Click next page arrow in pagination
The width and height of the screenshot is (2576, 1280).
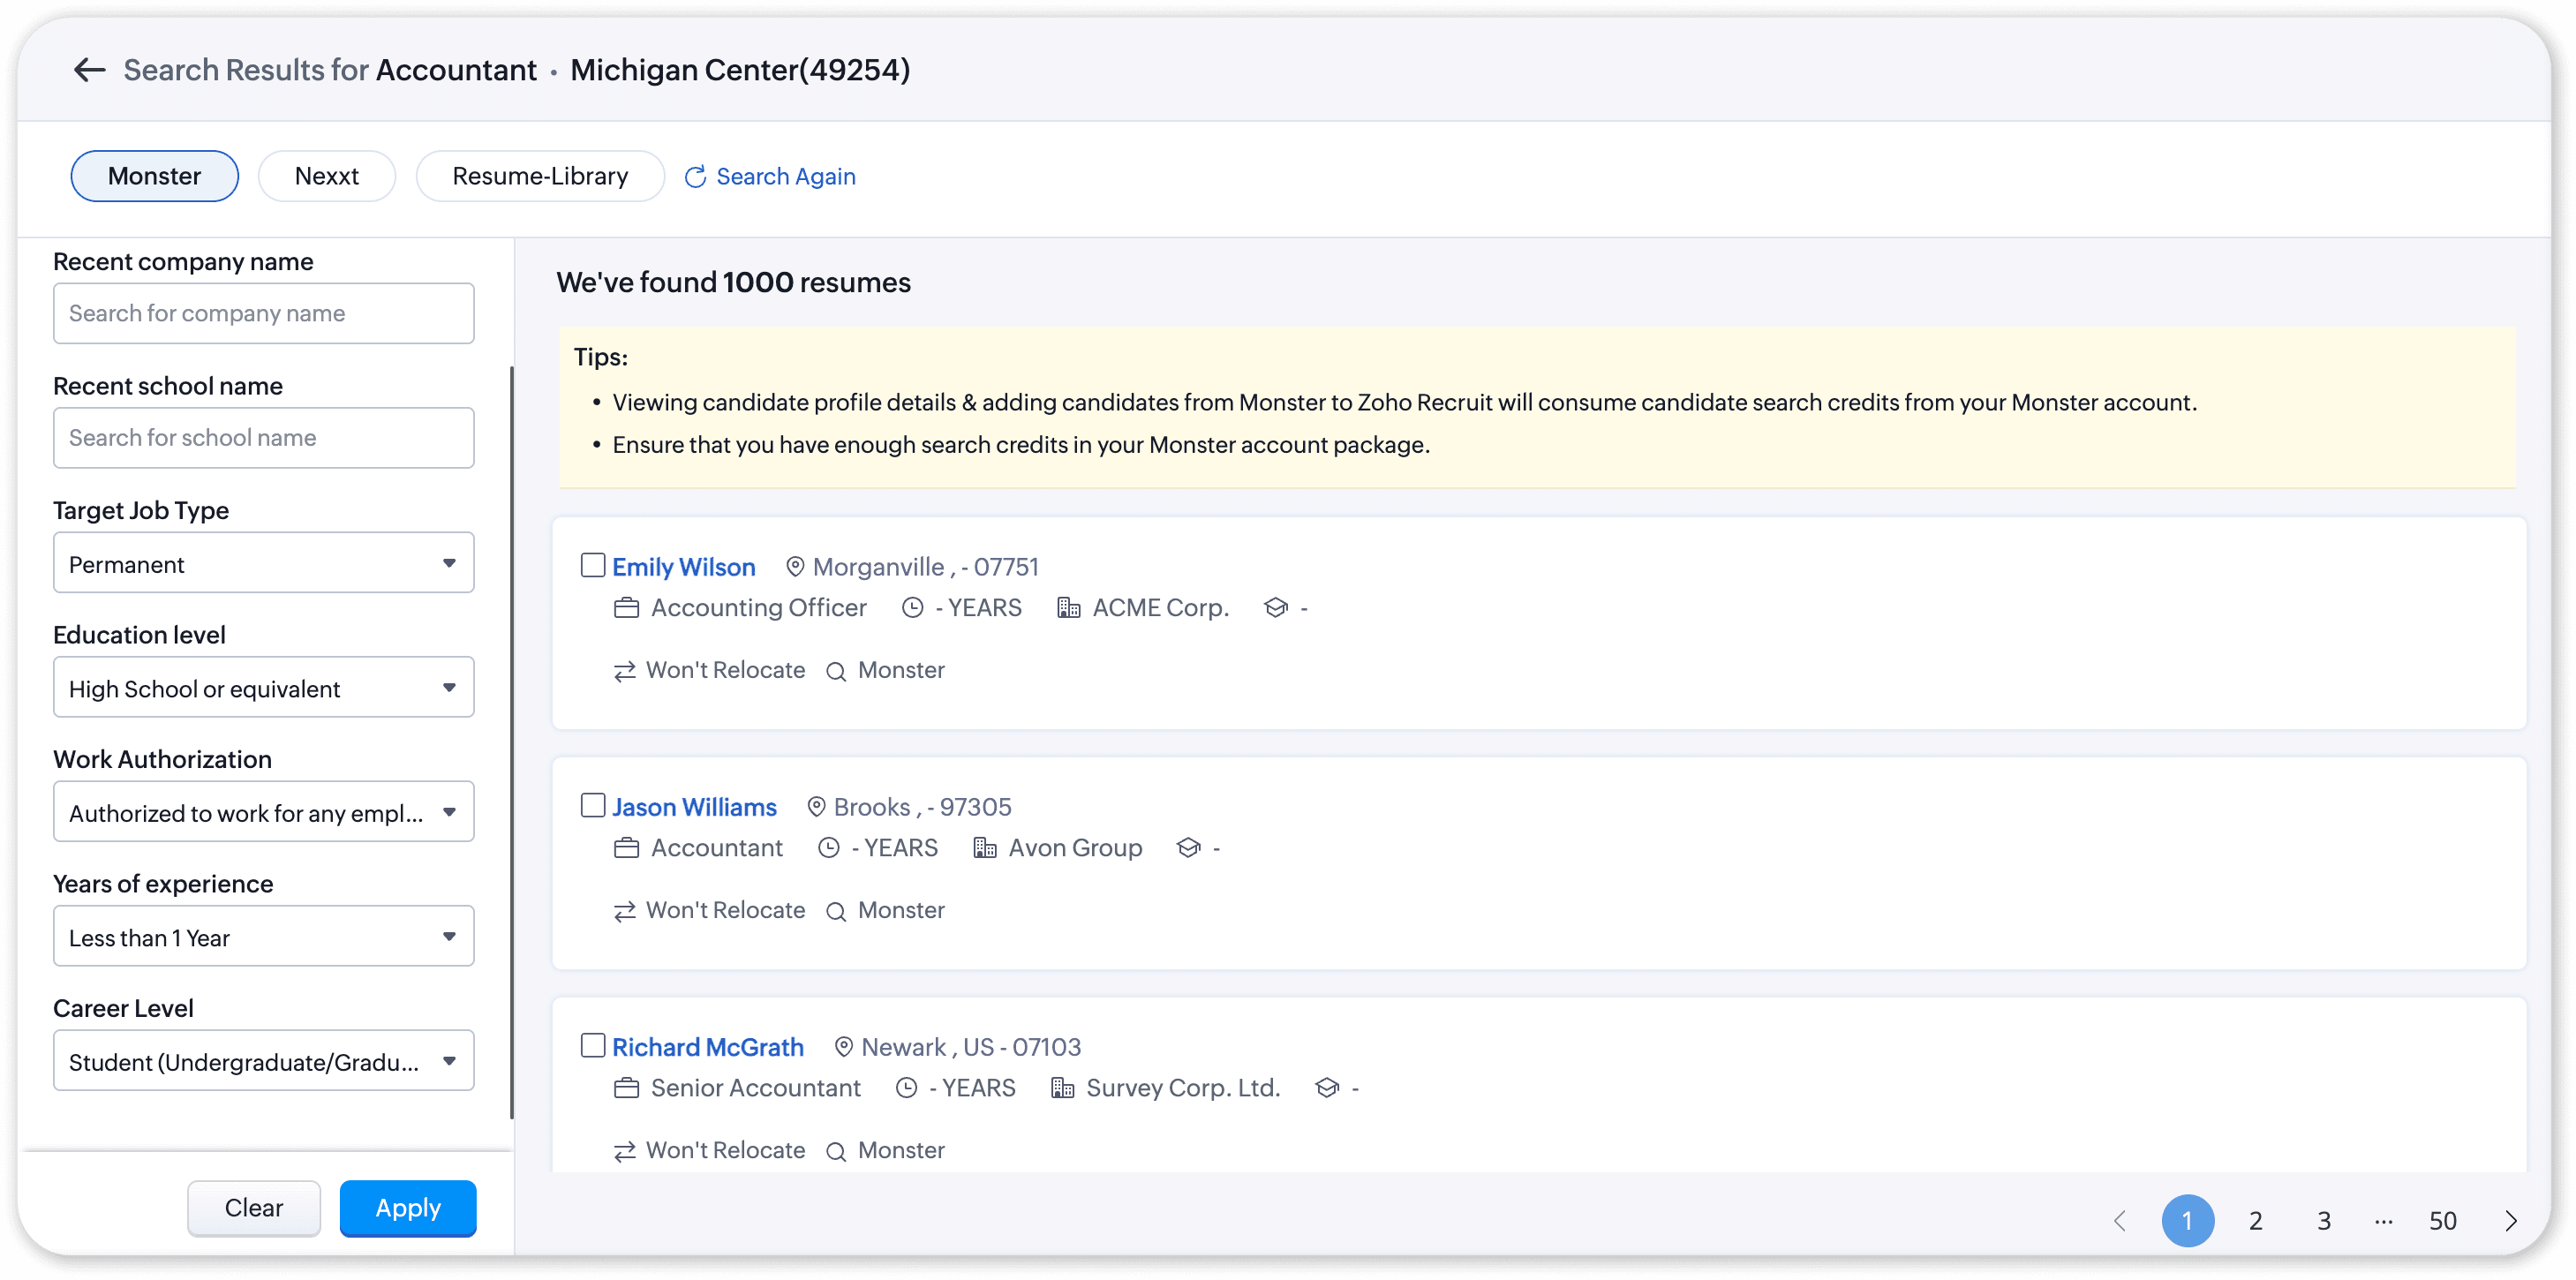(x=2510, y=1220)
